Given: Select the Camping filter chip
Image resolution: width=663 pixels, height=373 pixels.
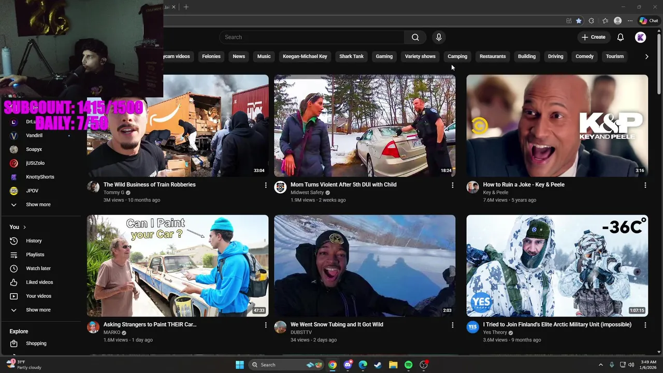Looking at the screenshot, I should pyautogui.click(x=457, y=56).
